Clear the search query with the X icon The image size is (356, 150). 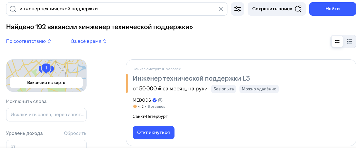tap(221, 9)
